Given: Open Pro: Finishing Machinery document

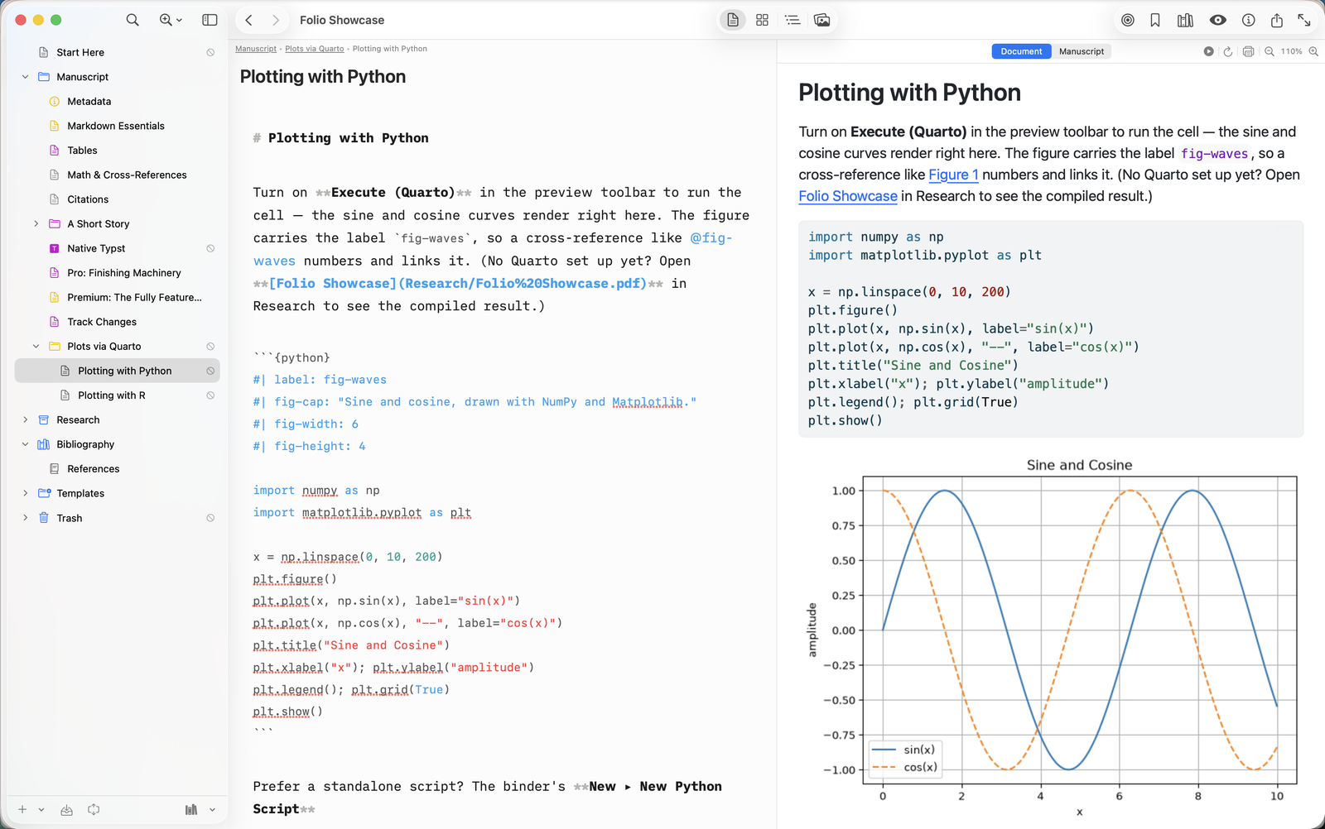Looking at the screenshot, I should [124, 273].
